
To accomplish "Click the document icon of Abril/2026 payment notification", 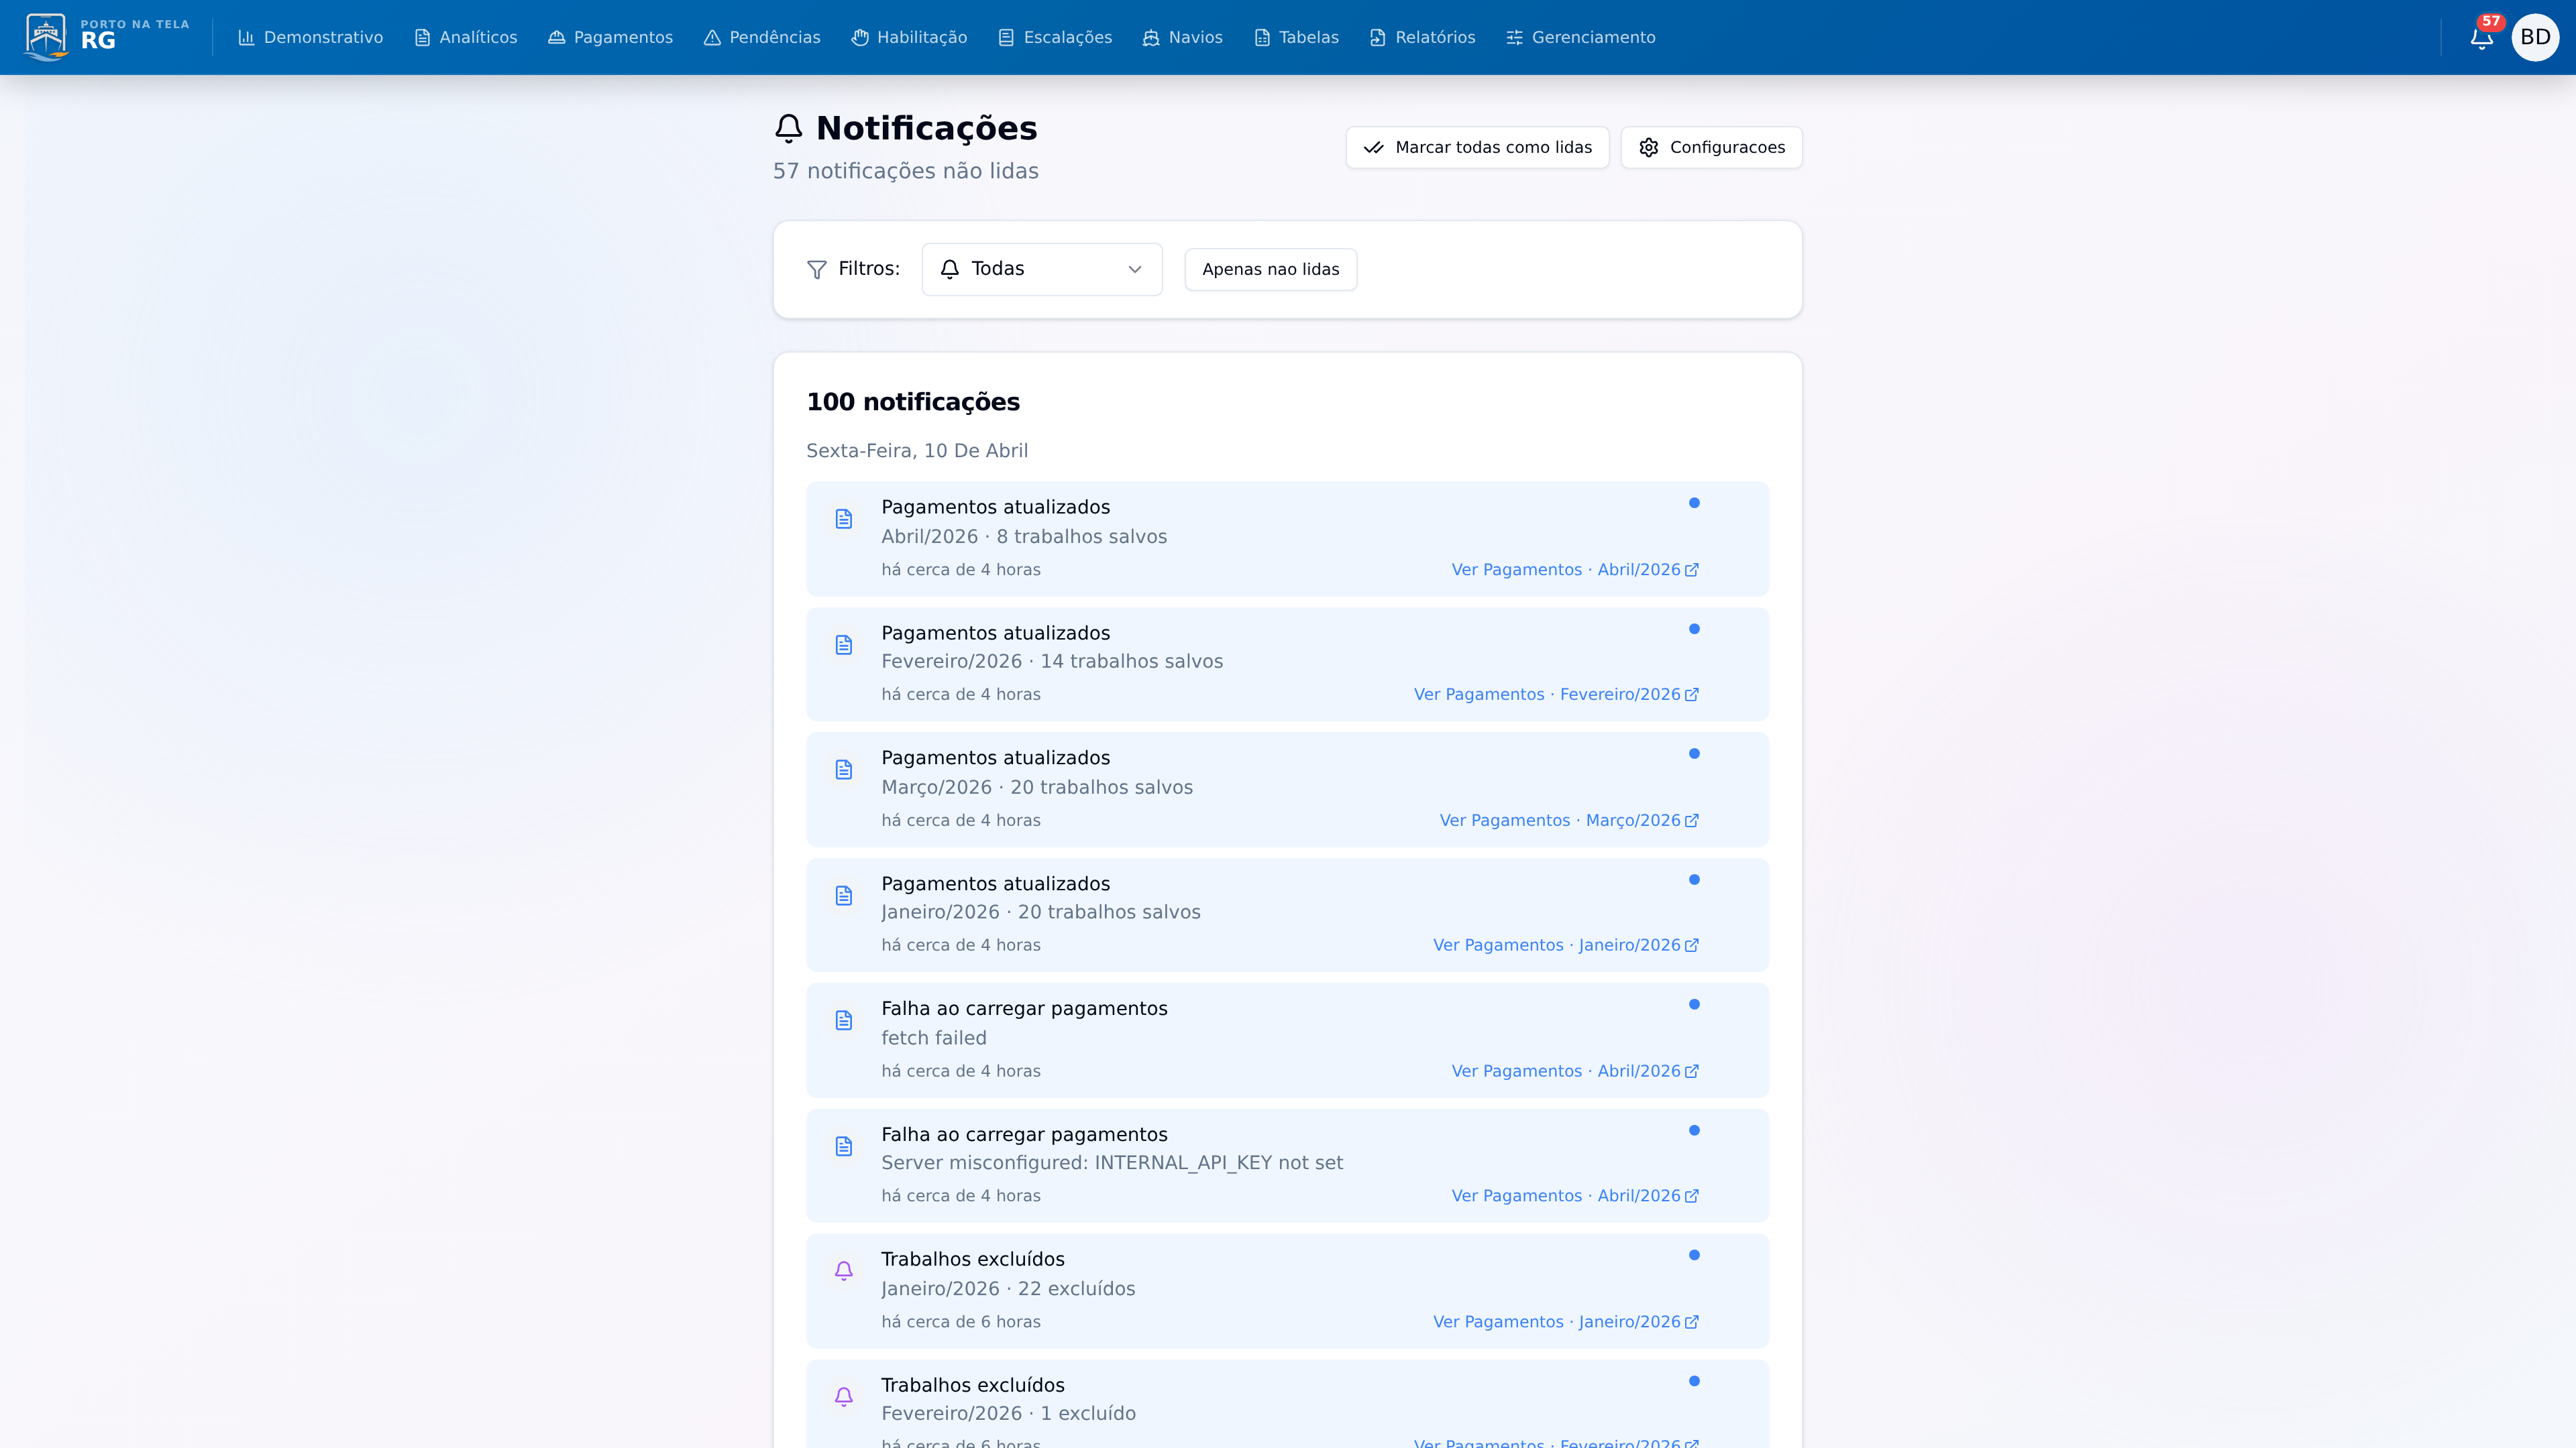I will [843, 519].
